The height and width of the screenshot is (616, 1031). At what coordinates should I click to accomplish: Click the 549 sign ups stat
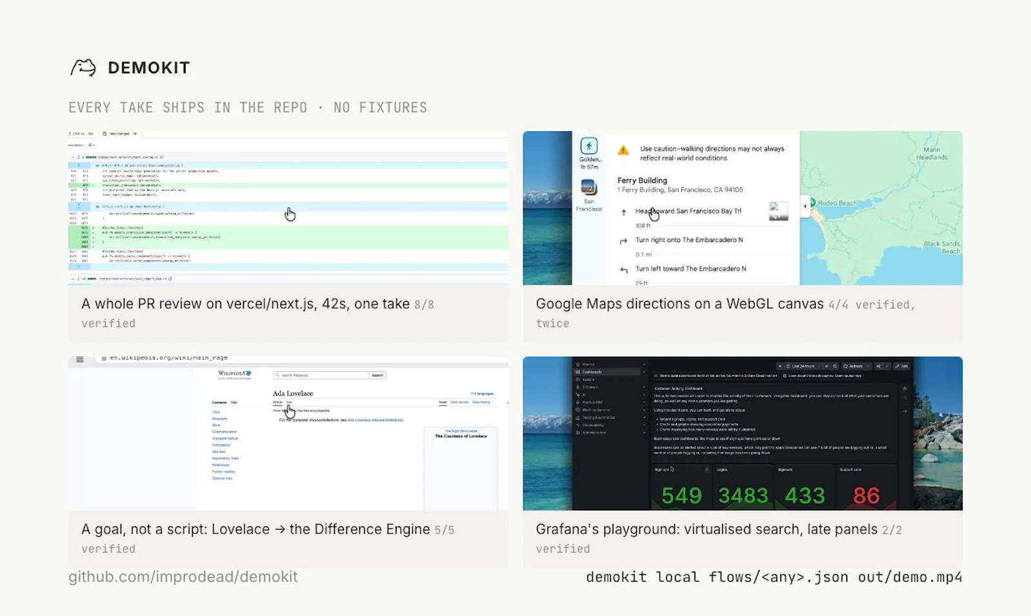pyautogui.click(x=681, y=495)
